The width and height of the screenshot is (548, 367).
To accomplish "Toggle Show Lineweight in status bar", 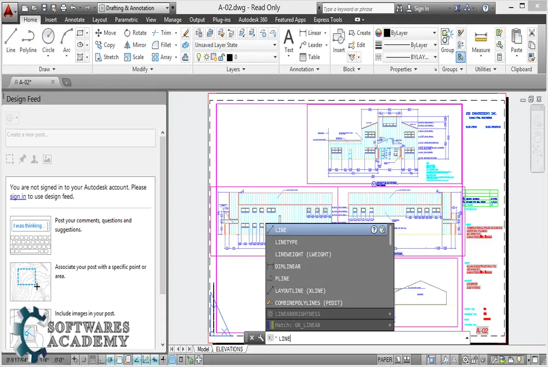I will pyautogui.click(x=163, y=359).
